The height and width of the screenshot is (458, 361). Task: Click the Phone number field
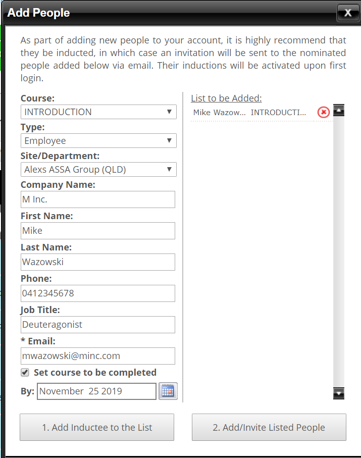click(98, 293)
